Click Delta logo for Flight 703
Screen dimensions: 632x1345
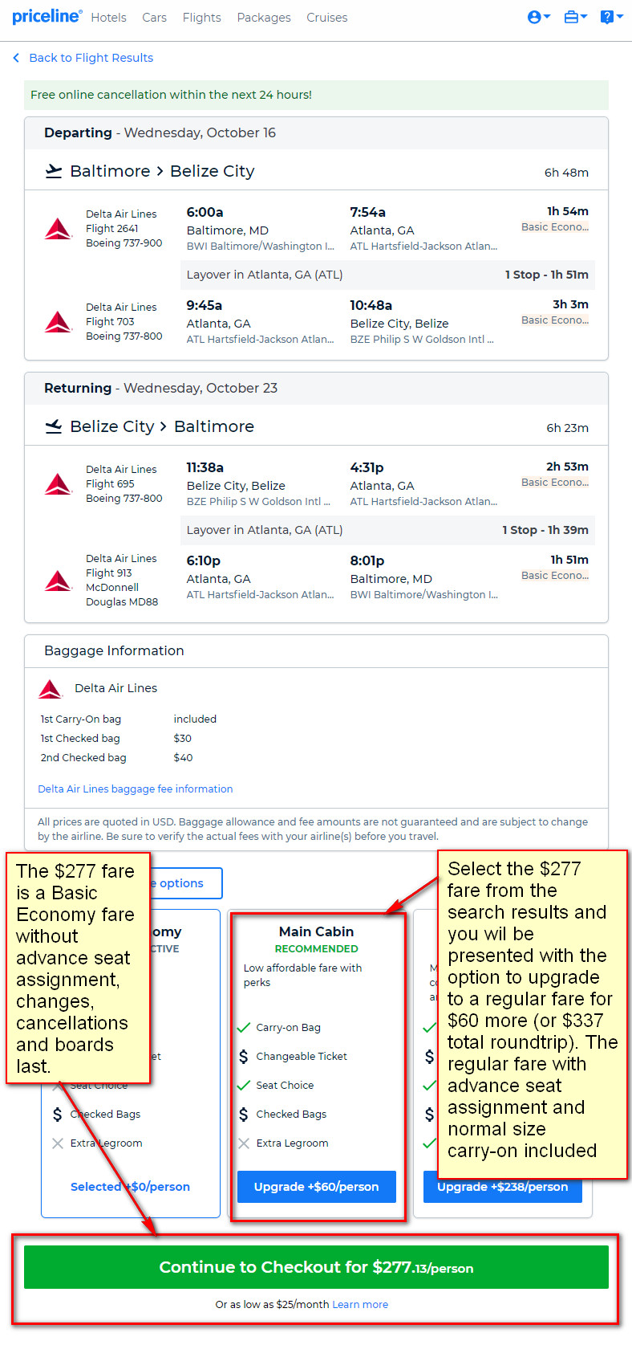59,321
